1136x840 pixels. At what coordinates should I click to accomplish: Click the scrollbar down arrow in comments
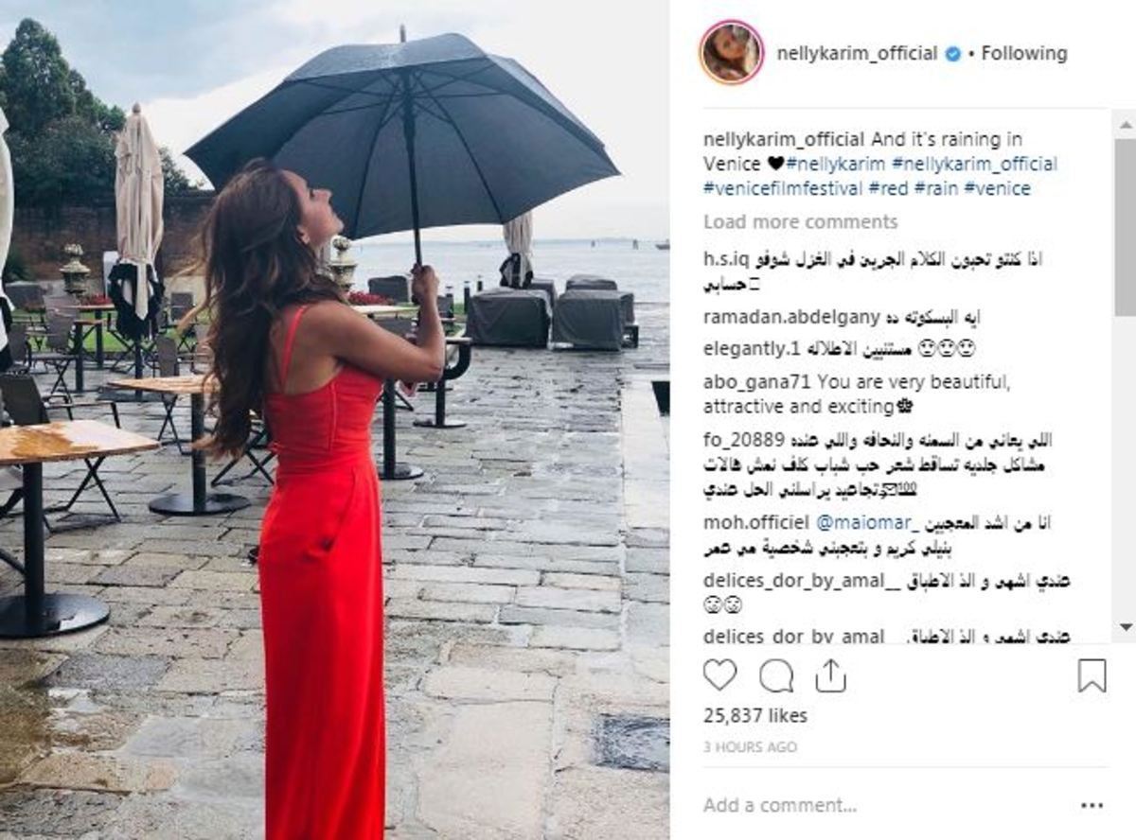click(1126, 627)
